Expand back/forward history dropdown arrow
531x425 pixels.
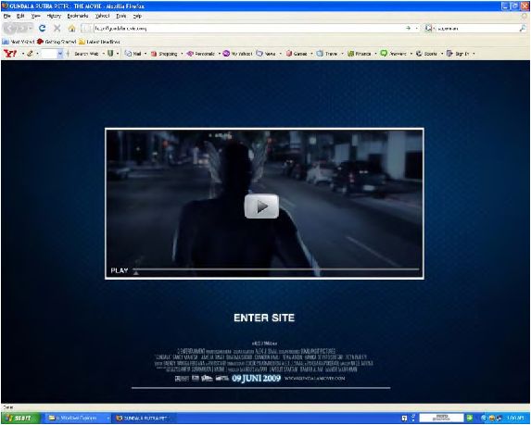[x=31, y=29]
